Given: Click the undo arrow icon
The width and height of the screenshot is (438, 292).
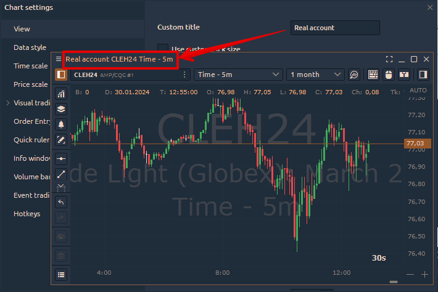Looking at the screenshot, I should coord(61,202).
